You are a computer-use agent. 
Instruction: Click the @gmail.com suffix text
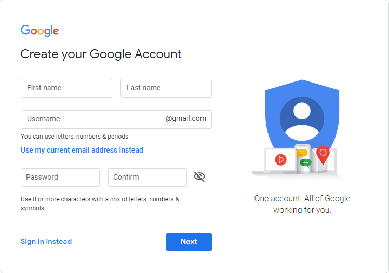point(186,119)
